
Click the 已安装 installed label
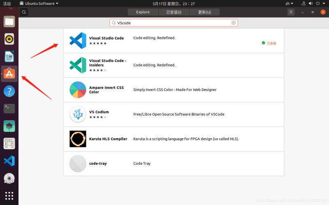271,43
